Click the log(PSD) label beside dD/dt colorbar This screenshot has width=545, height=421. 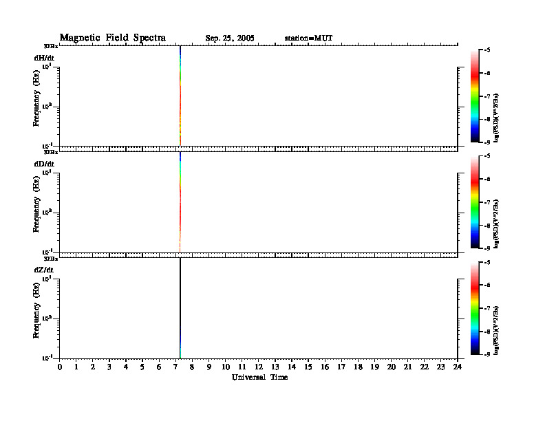point(496,224)
